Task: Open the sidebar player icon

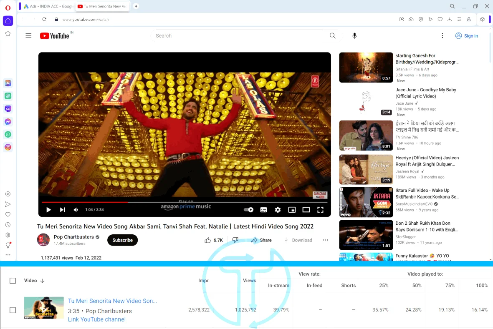Action: pos(8,194)
